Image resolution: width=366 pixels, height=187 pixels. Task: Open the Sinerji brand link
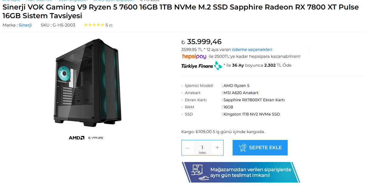(25, 25)
